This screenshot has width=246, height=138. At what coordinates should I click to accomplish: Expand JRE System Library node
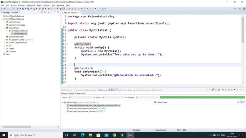coord(5,40)
